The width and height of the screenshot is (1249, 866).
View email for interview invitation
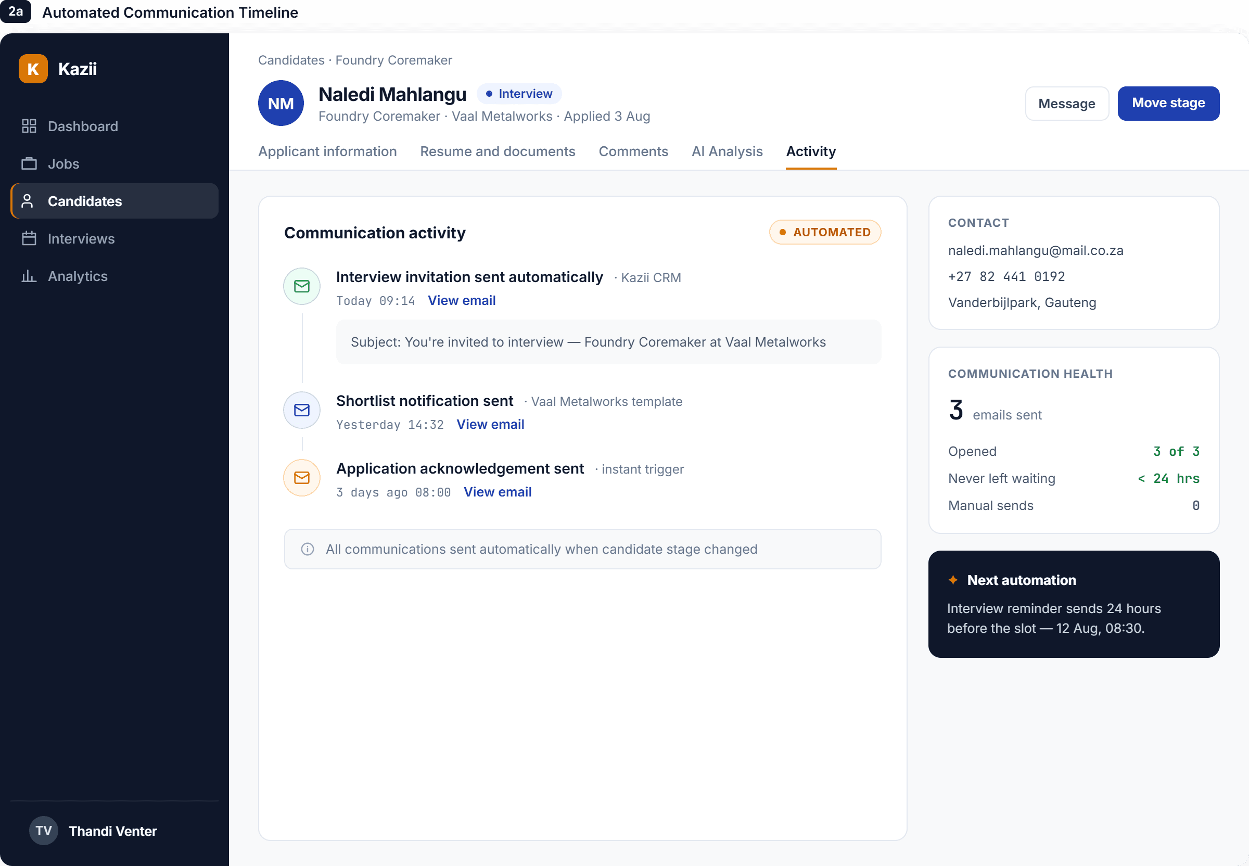point(462,300)
